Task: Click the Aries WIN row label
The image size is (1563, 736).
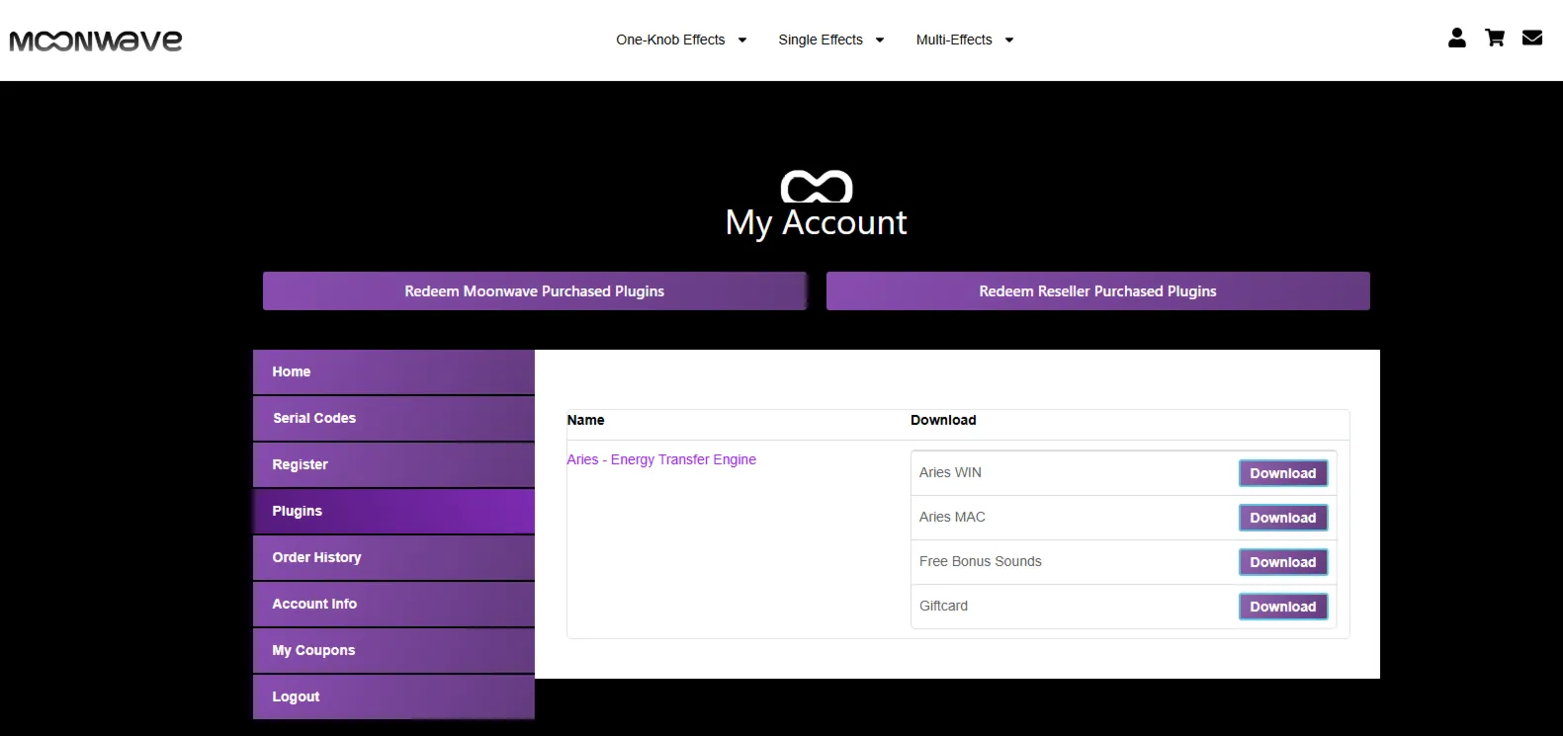Action: (x=950, y=472)
